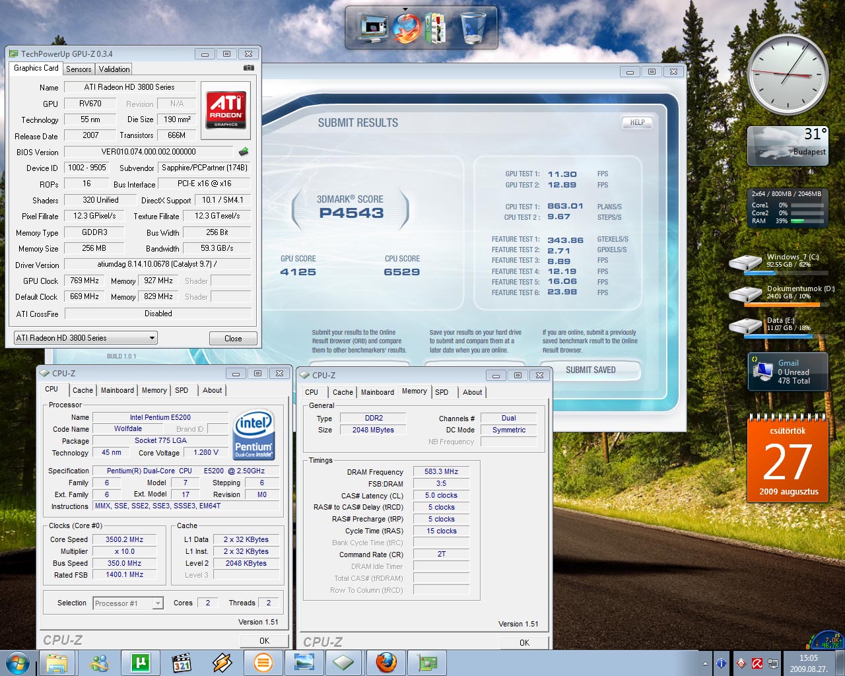
Task: Show hidden system tray icons
Action: coord(705,663)
